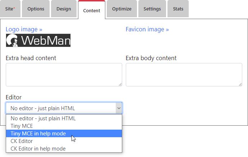Pick 'Tiny MCE in help mode' option

(38, 134)
